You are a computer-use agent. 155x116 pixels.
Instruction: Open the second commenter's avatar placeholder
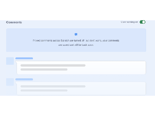(10, 82)
